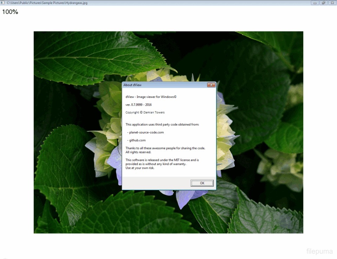This screenshot has height=259, width=337.
Task: Click the 'third party code obtained from' line
Action: (165, 124)
